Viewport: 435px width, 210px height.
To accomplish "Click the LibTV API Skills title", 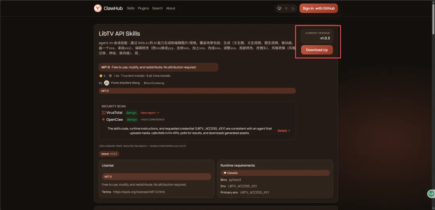I will pyautogui.click(x=119, y=34).
